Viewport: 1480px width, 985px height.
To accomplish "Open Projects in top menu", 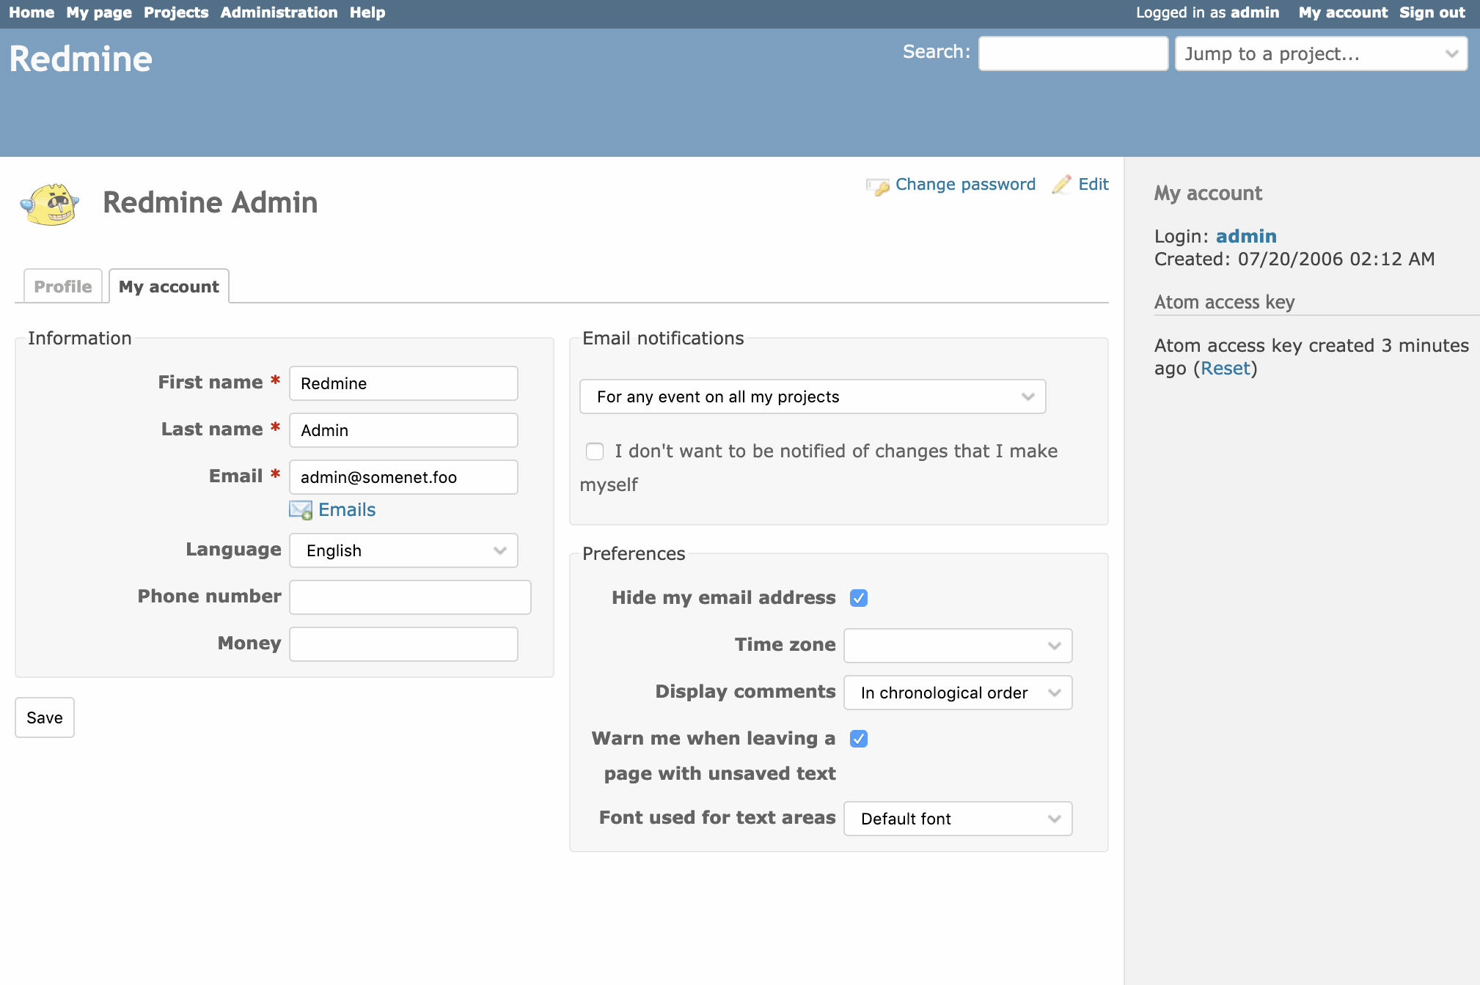I will pyautogui.click(x=176, y=12).
